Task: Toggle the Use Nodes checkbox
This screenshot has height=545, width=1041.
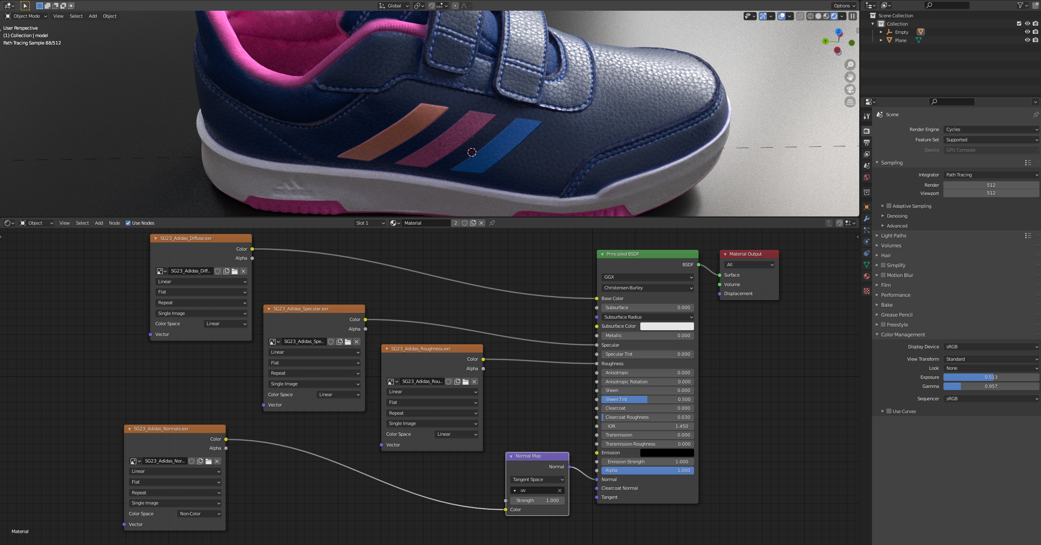Action: [128, 223]
